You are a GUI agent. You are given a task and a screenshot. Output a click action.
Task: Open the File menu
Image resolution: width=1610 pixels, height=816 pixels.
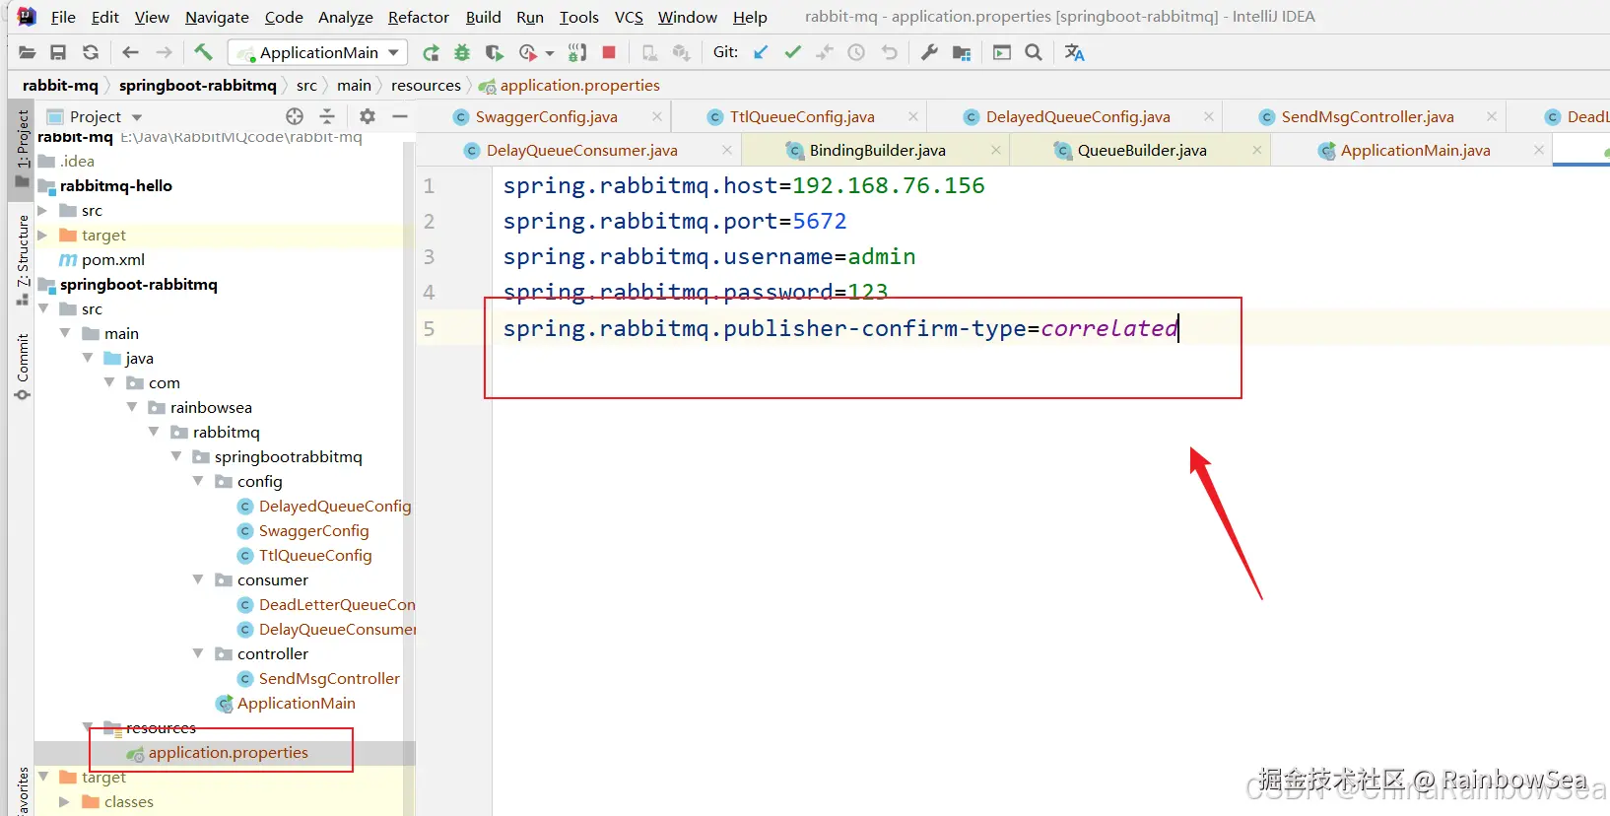(63, 17)
